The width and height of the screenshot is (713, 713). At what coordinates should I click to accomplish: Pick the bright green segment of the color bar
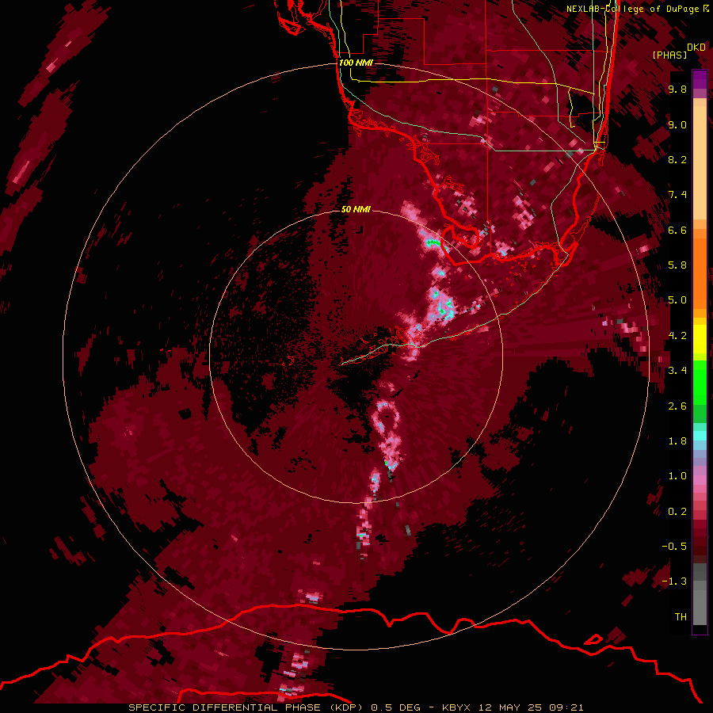point(700,382)
